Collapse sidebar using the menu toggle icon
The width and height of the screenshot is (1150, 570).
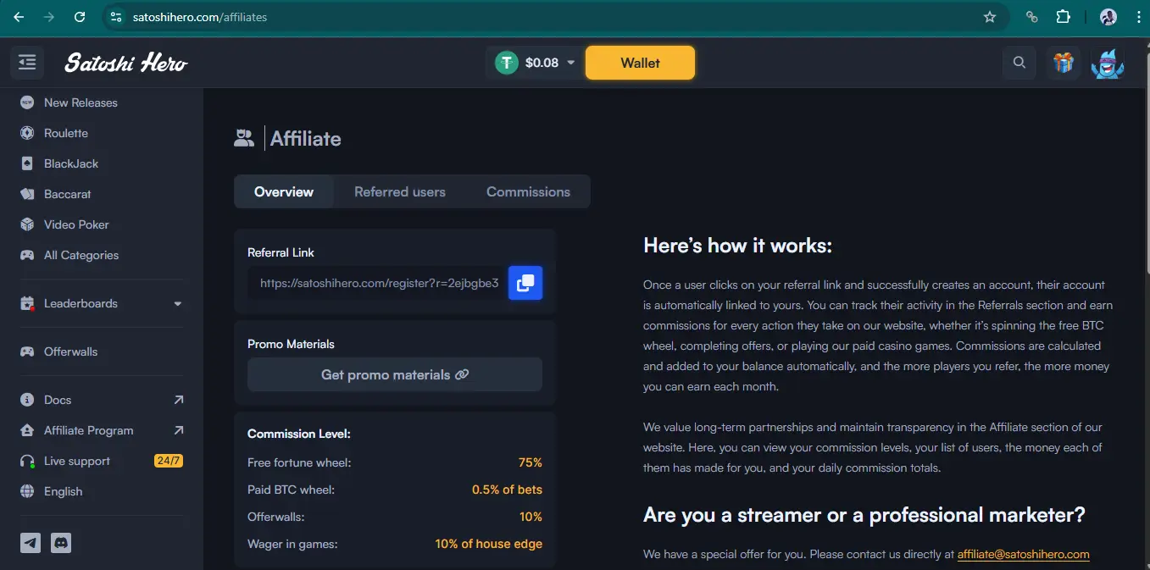coord(27,63)
